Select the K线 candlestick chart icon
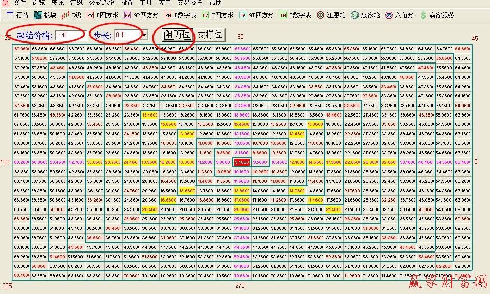 [71, 15]
